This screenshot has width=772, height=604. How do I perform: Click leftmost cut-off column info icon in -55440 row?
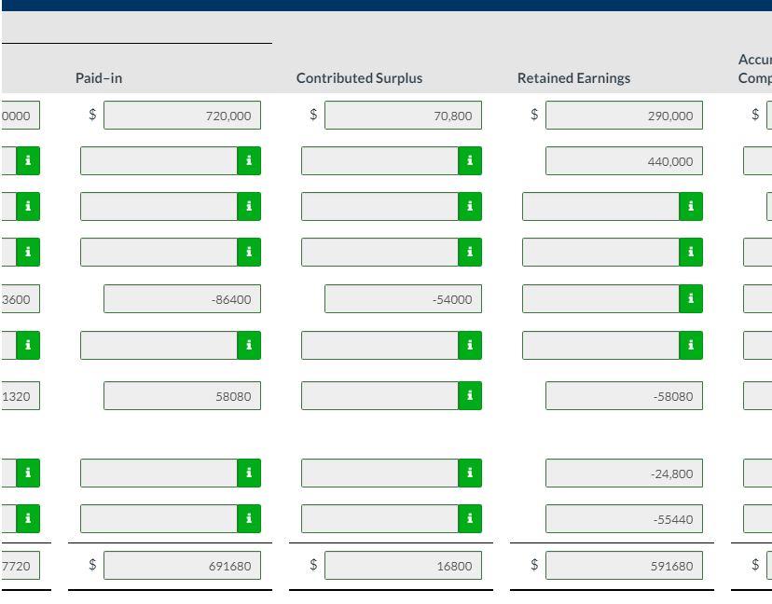28,518
